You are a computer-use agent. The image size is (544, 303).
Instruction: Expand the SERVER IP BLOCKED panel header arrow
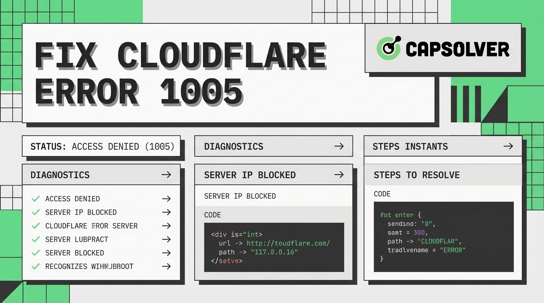coord(339,175)
